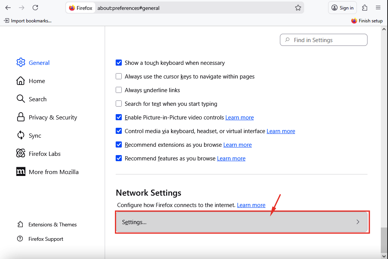Click Sign in to your account
The image size is (388, 259).
click(x=342, y=7)
